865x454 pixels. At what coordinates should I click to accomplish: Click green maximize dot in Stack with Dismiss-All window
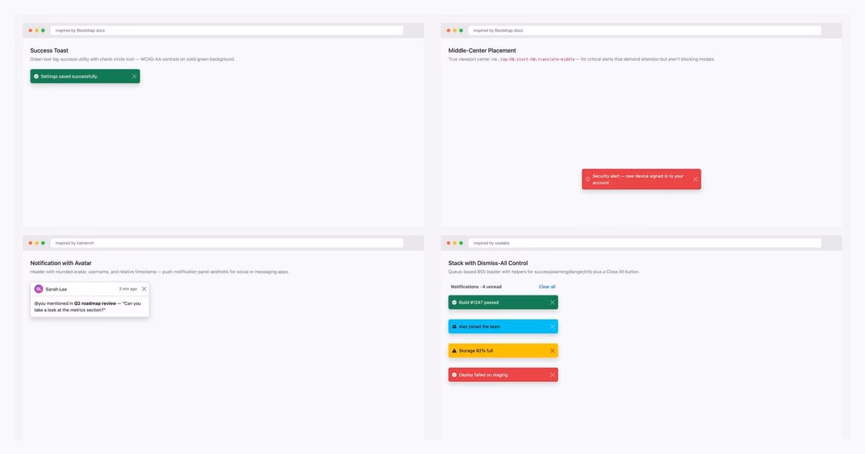point(461,243)
